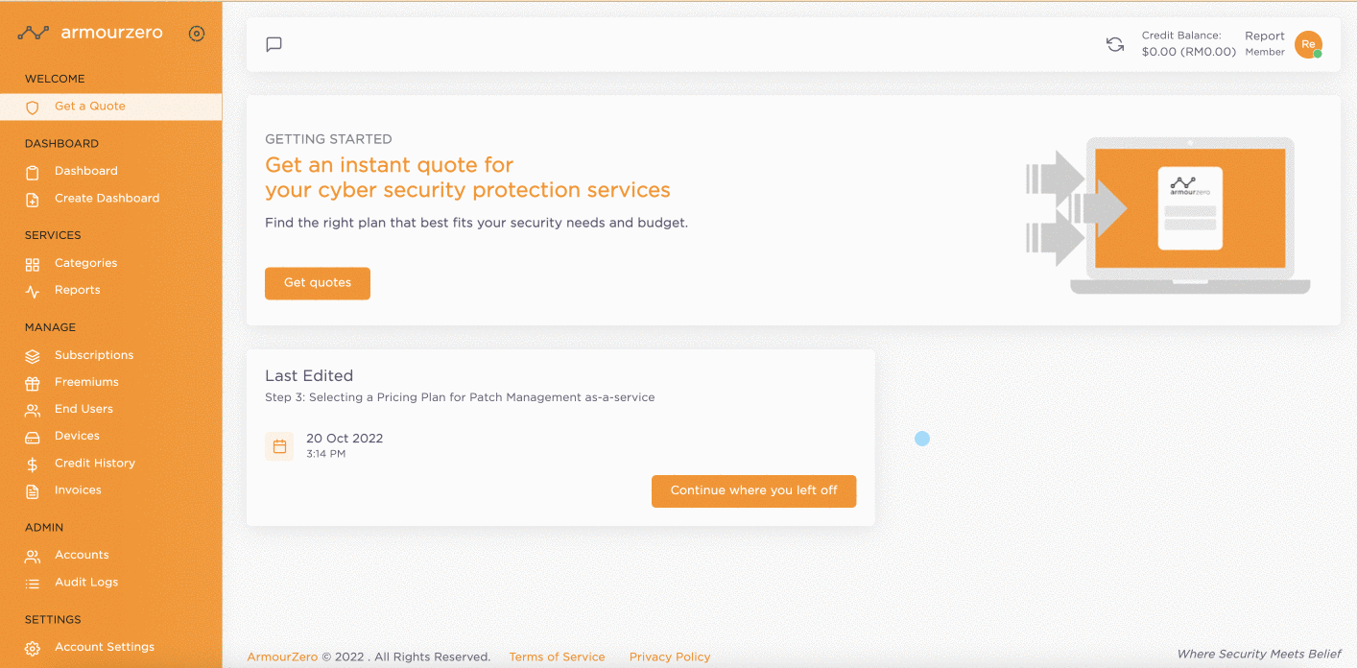Open the user avatar profile menu
The width and height of the screenshot is (1357, 668).
pyautogui.click(x=1308, y=44)
